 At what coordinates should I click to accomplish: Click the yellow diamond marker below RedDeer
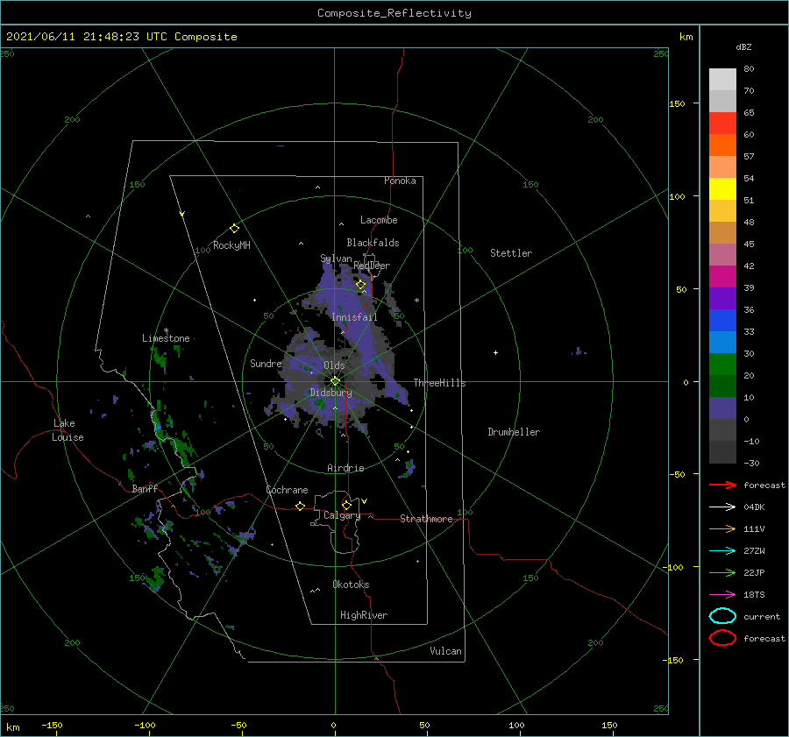pos(360,285)
